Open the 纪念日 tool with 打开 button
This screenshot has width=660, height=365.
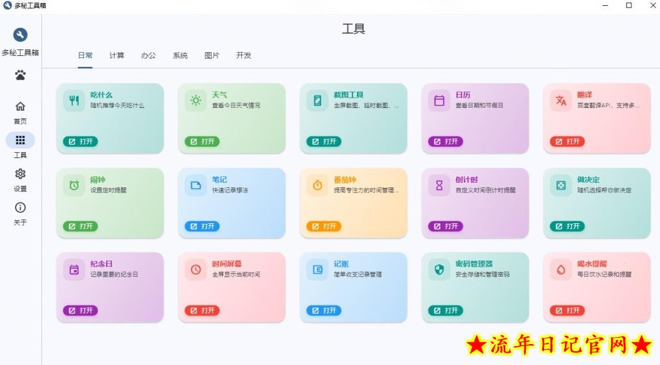80,311
